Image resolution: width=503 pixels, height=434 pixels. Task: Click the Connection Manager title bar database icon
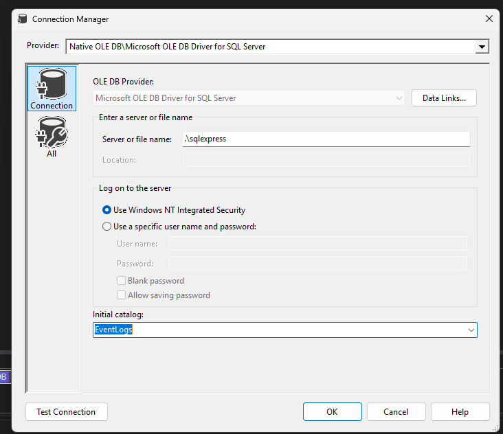22,19
